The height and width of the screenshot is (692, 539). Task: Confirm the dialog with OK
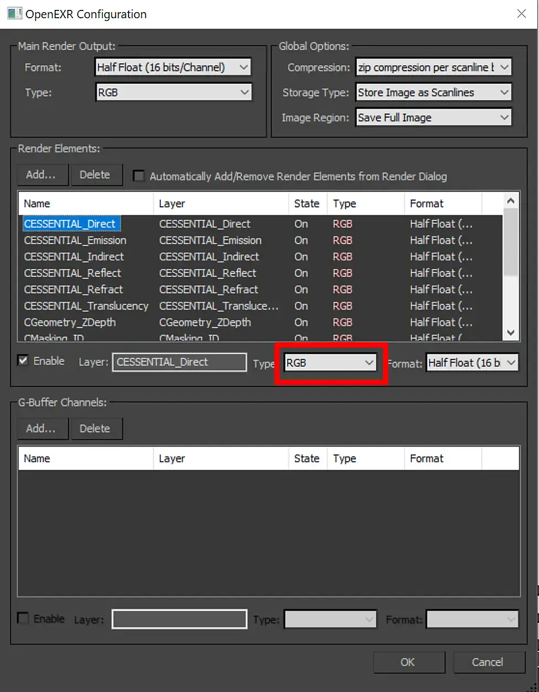(x=408, y=662)
